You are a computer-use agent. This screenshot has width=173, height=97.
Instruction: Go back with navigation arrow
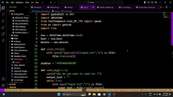tap(51, 2)
